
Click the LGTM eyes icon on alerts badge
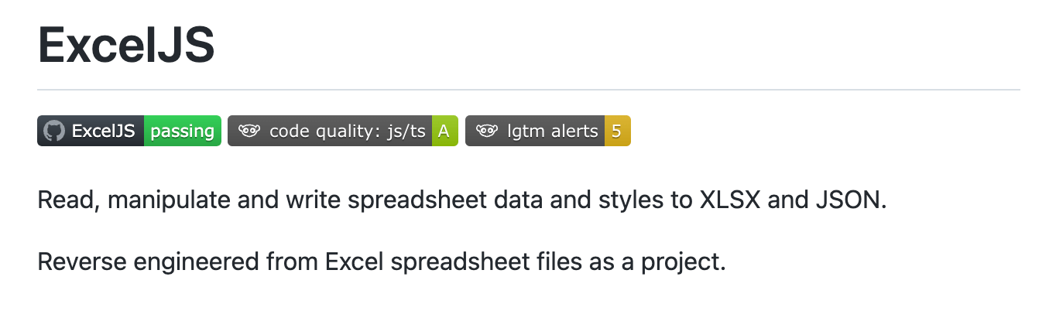pyautogui.click(x=486, y=131)
